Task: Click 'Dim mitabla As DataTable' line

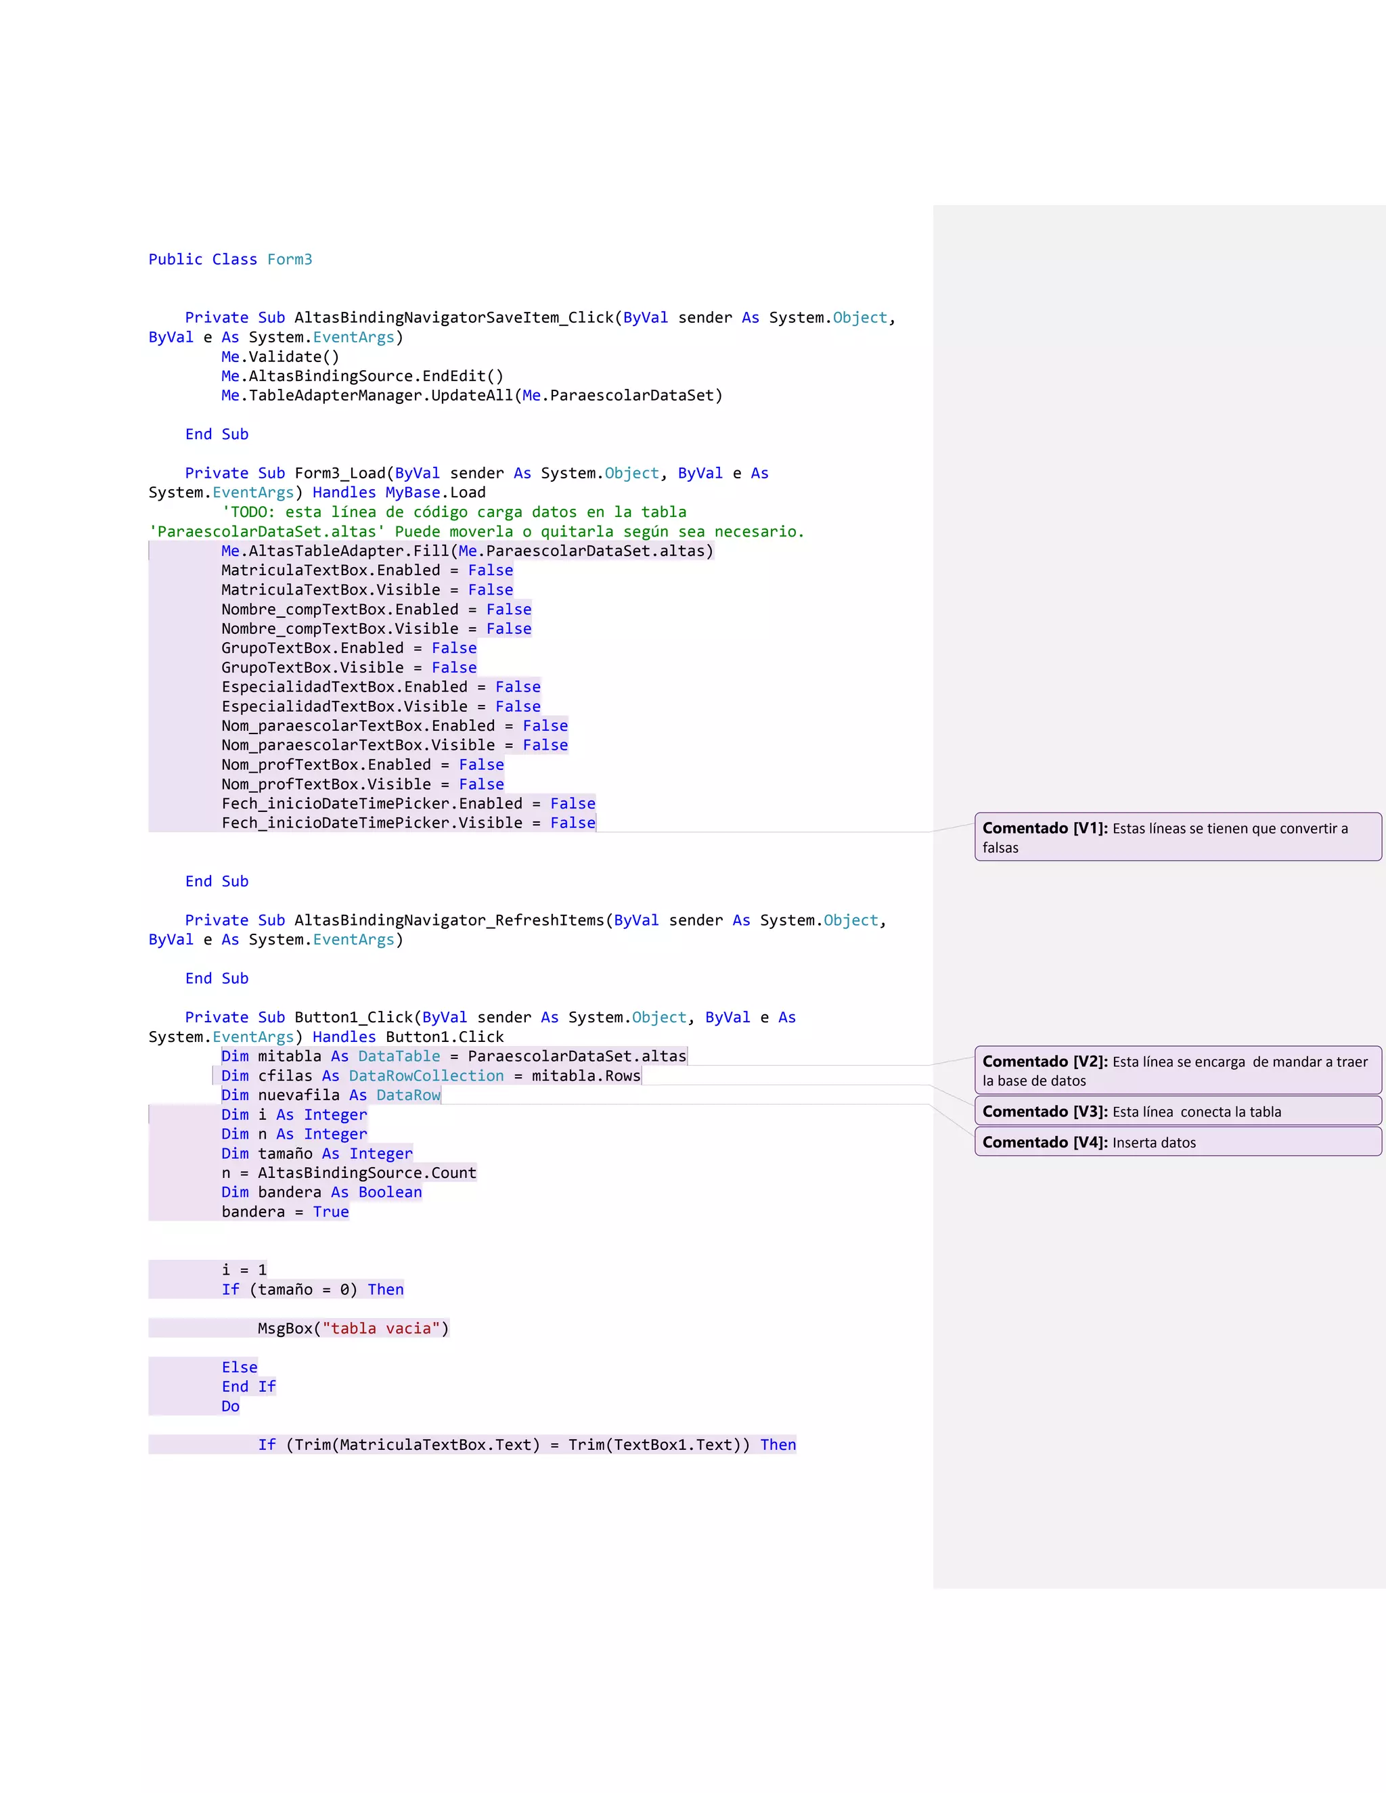Action: point(453,1056)
